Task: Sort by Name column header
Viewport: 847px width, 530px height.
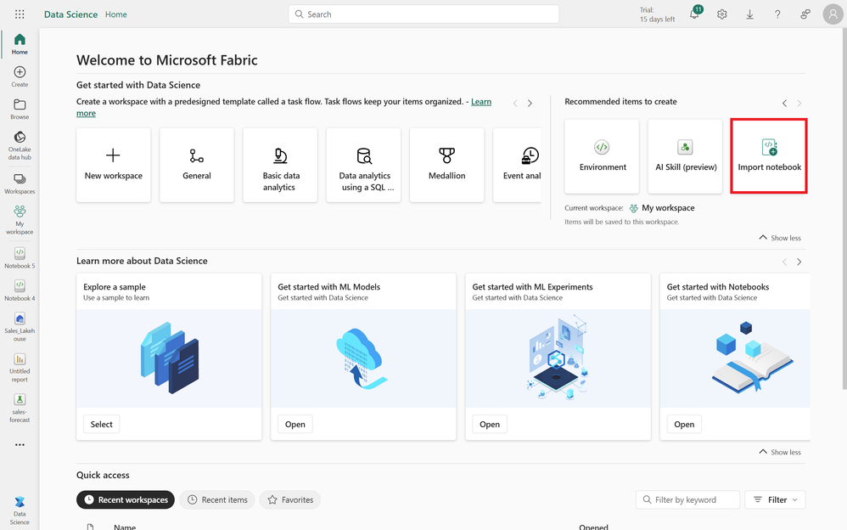Action: 125,527
